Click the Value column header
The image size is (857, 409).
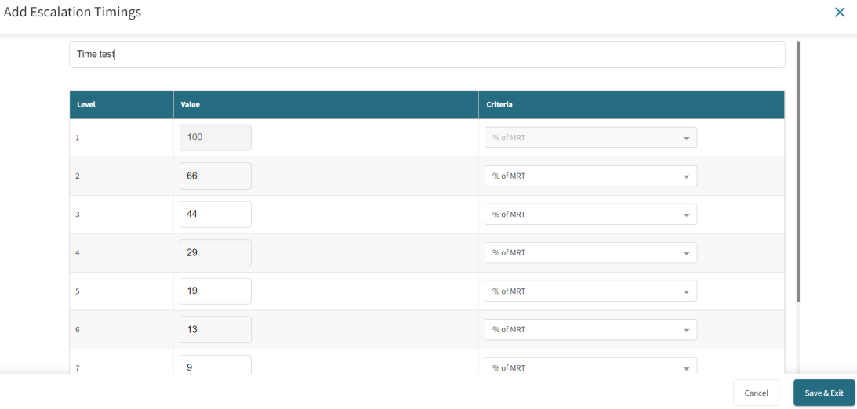coord(325,104)
